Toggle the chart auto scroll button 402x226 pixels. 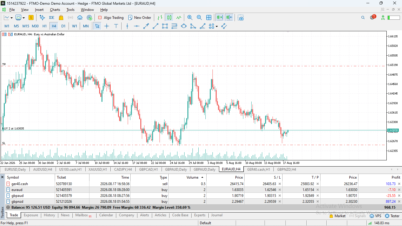pos(220,18)
